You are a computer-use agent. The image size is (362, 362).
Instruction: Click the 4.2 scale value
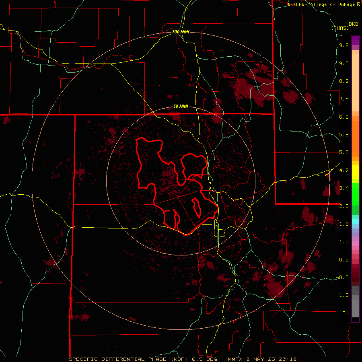[x=344, y=170]
